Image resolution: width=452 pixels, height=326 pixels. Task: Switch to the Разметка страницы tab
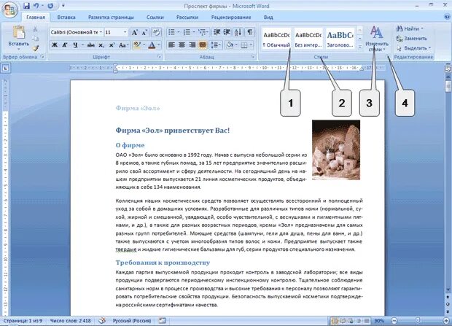[x=111, y=18]
